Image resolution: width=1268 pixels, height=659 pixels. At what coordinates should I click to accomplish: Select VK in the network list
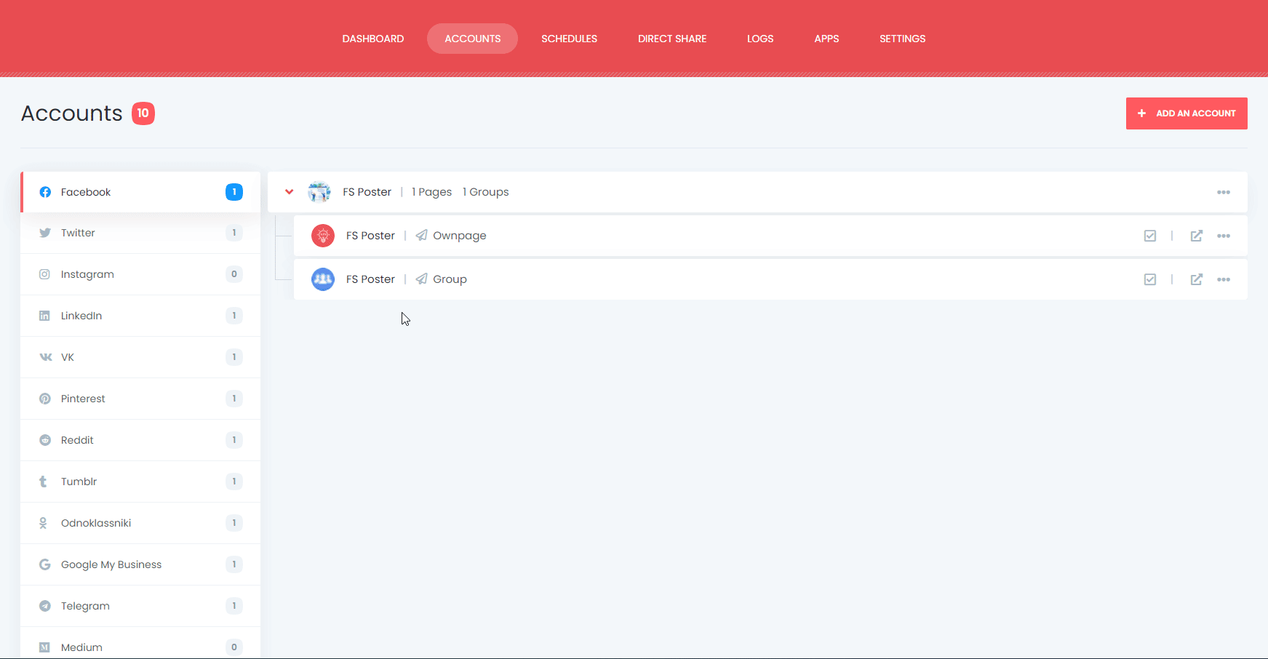(x=140, y=357)
